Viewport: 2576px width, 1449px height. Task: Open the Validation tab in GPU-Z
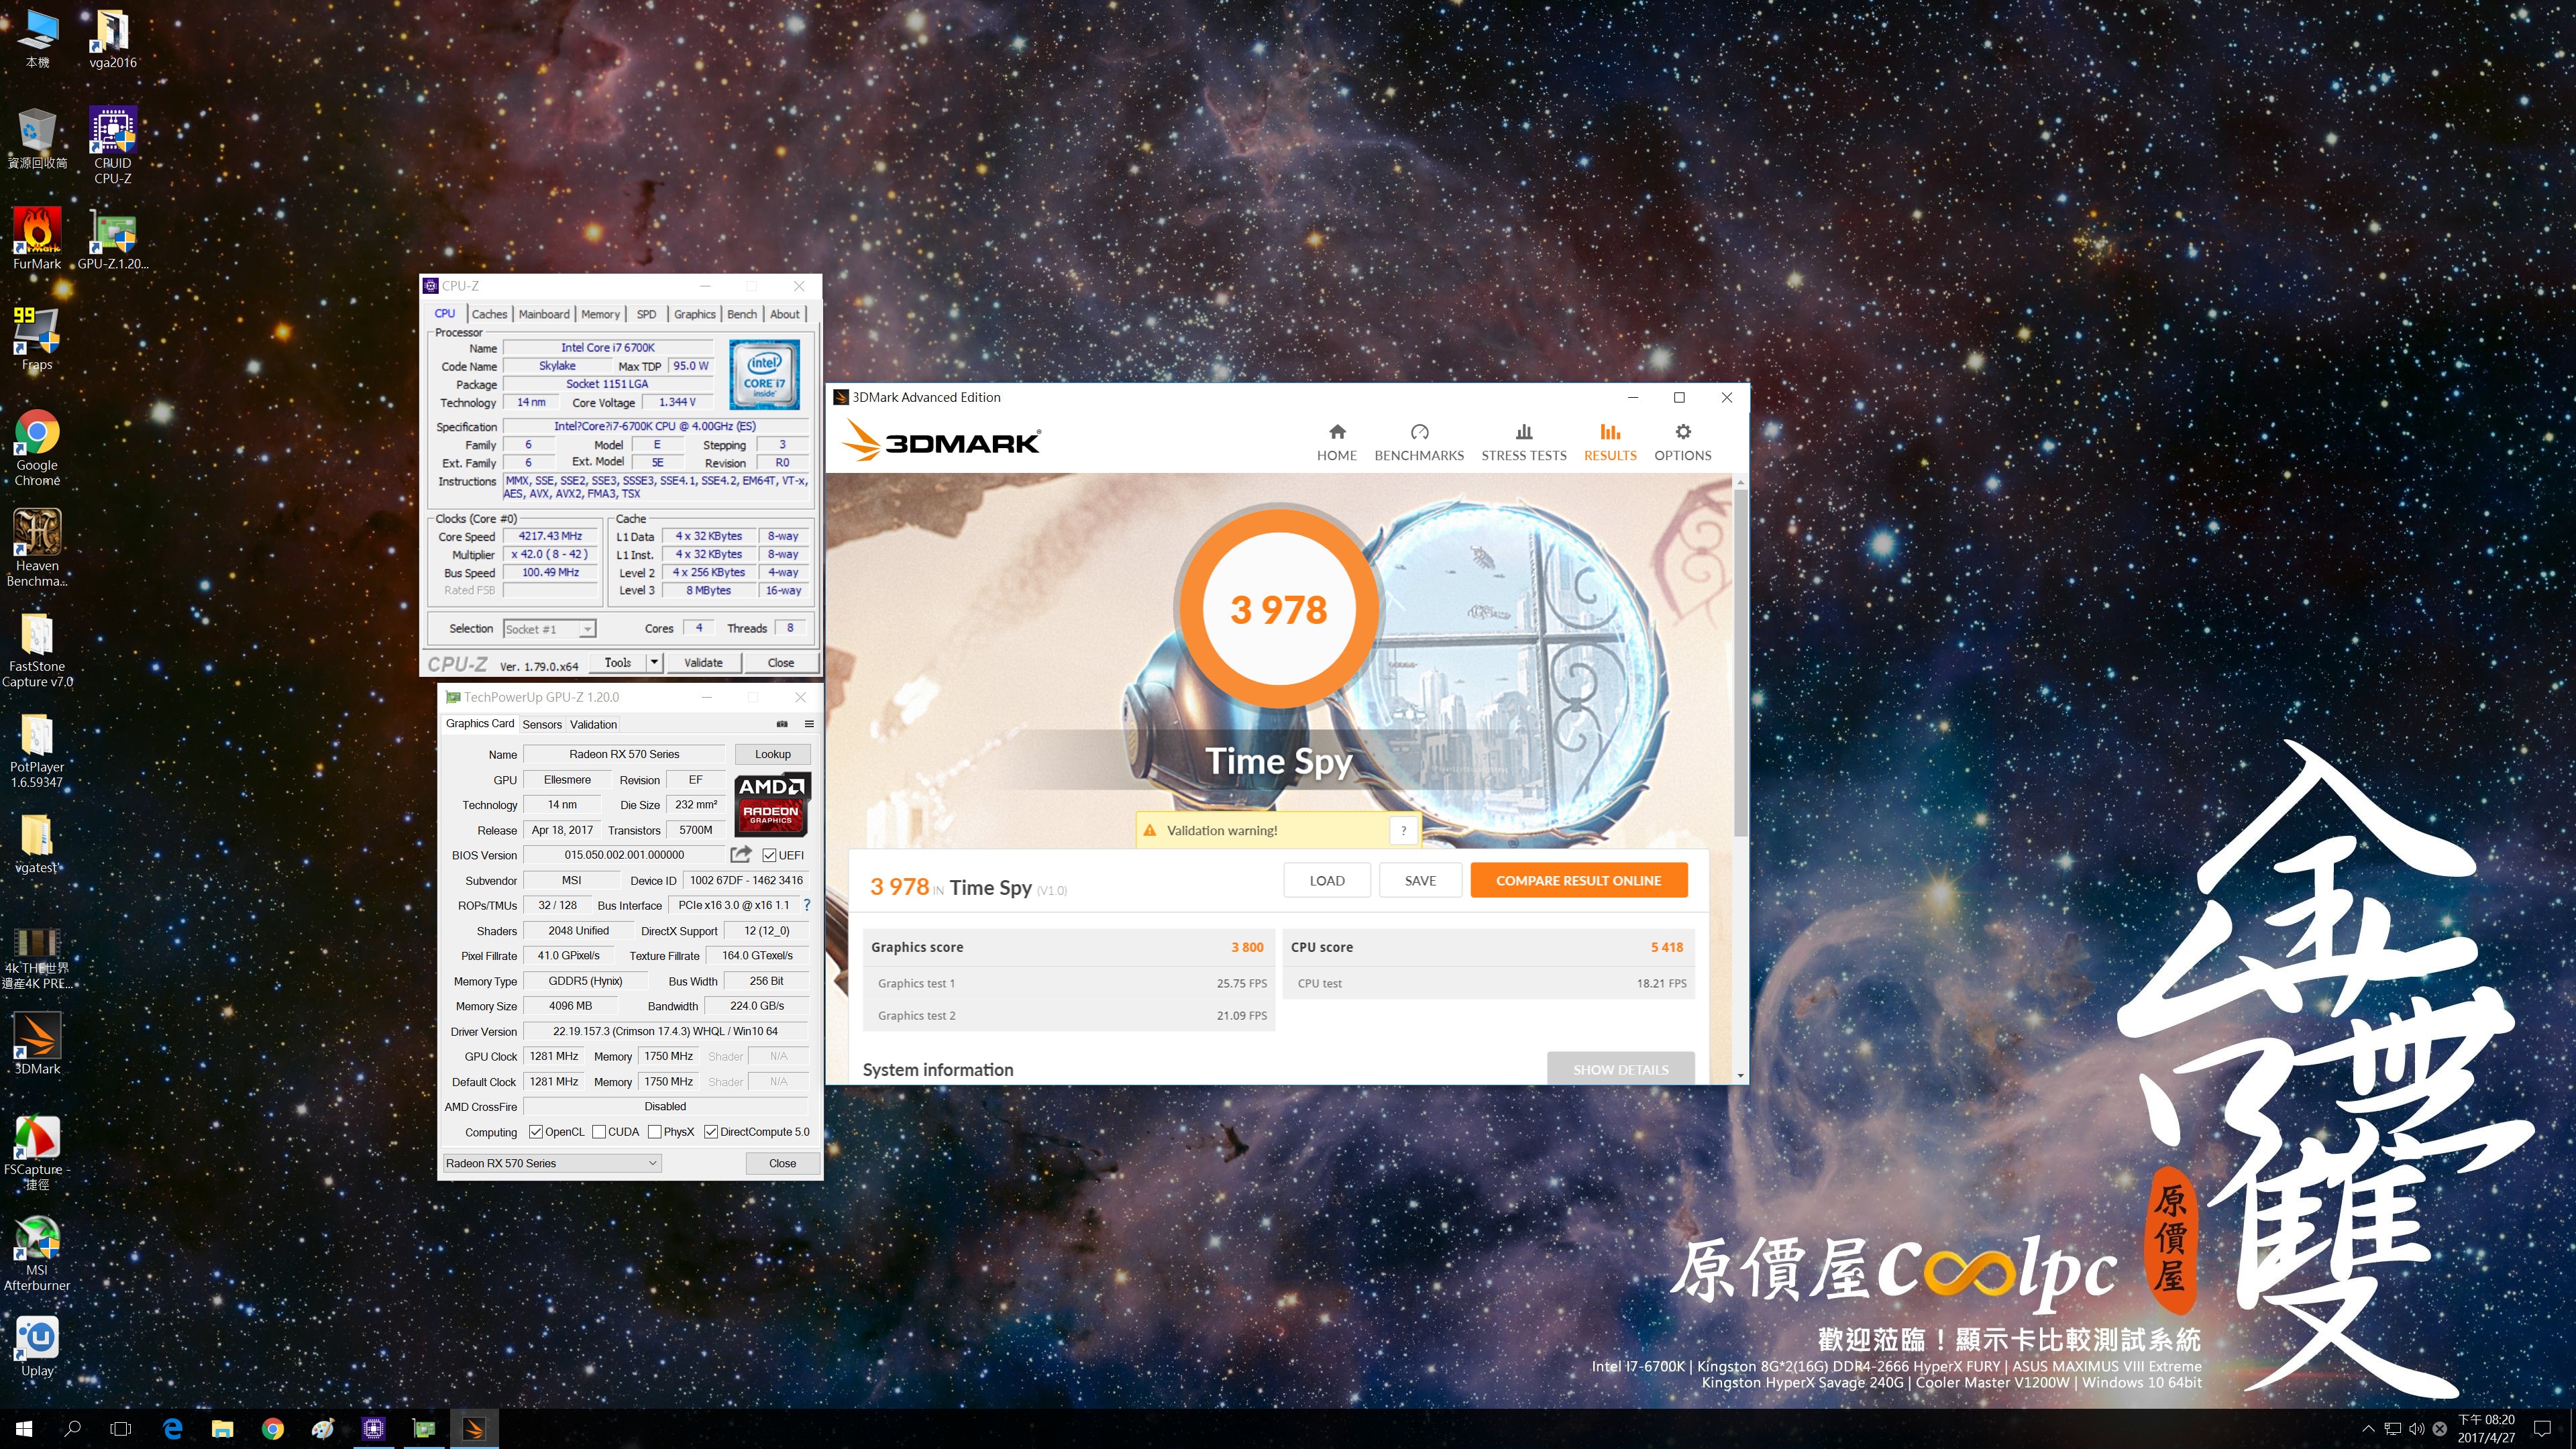[x=593, y=724]
